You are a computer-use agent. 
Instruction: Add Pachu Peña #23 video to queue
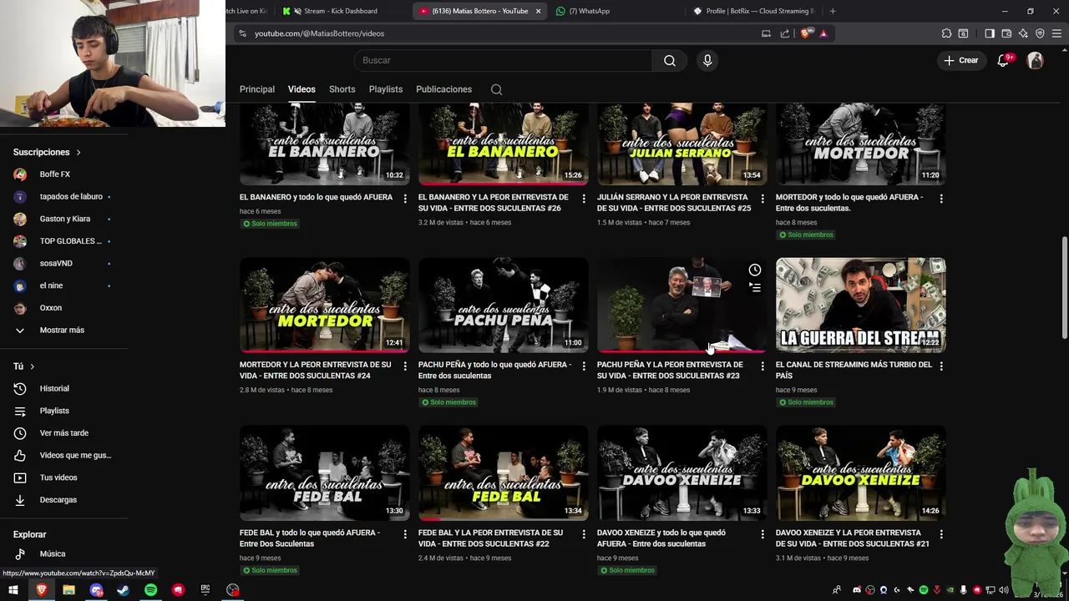coord(755,288)
